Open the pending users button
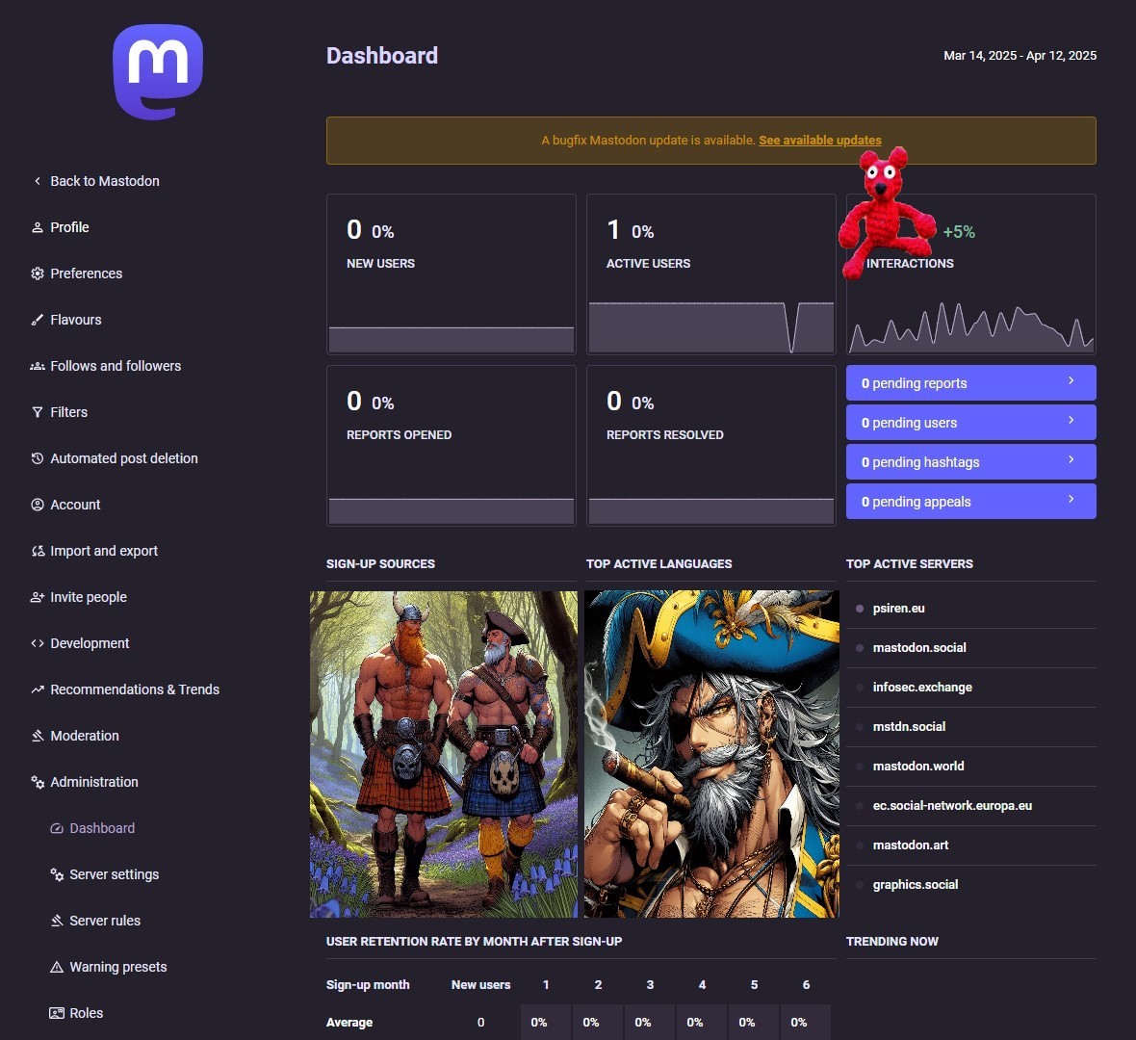Viewport: 1136px width, 1040px height. point(970,423)
